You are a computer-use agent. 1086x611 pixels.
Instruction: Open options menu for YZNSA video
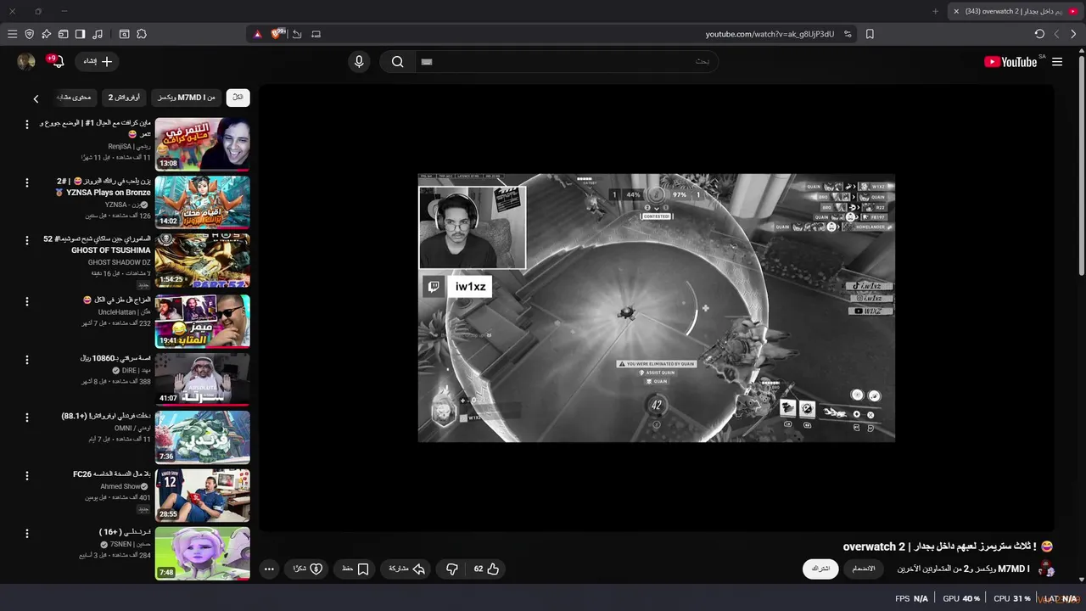tap(26, 182)
